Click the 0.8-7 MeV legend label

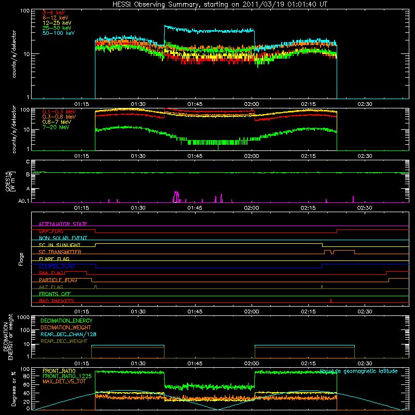pyautogui.click(x=57, y=122)
